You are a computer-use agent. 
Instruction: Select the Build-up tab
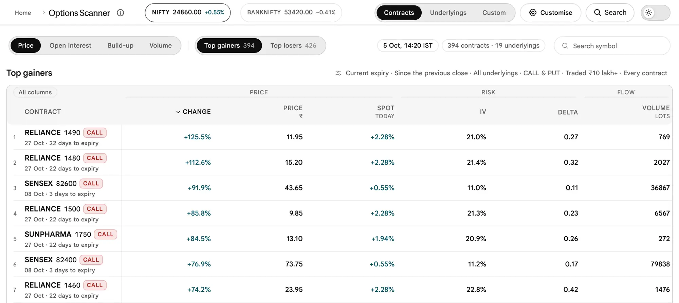[121, 46]
